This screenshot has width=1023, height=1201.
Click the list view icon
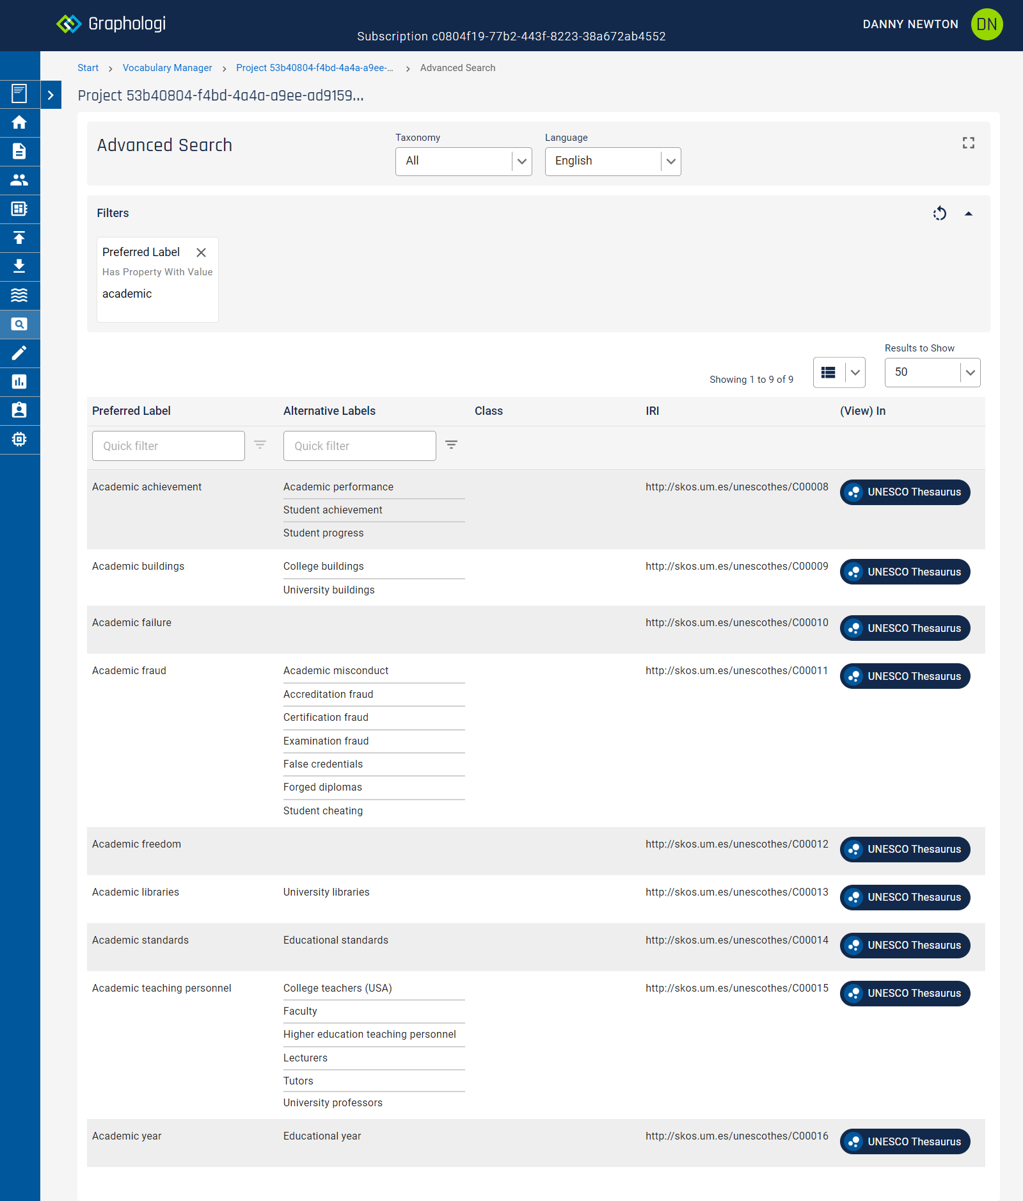pos(829,373)
